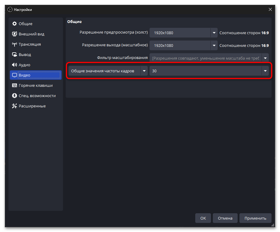Click the Отмена button
Image resolution: width=280 pixels, height=232 pixels.
tap(225, 218)
